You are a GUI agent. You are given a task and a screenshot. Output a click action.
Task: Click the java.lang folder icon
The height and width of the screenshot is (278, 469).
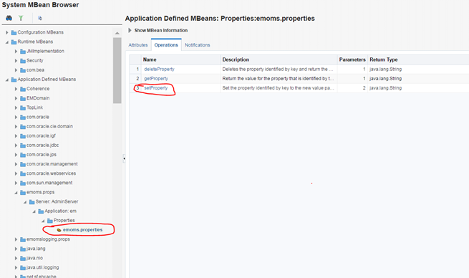click(23, 249)
